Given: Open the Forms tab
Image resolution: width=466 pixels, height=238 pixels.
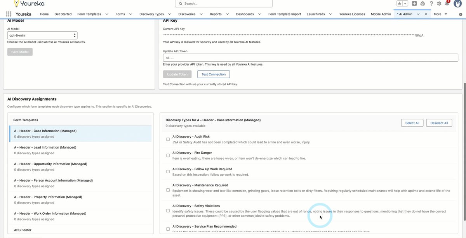Looking at the screenshot, I should point(120,14).
